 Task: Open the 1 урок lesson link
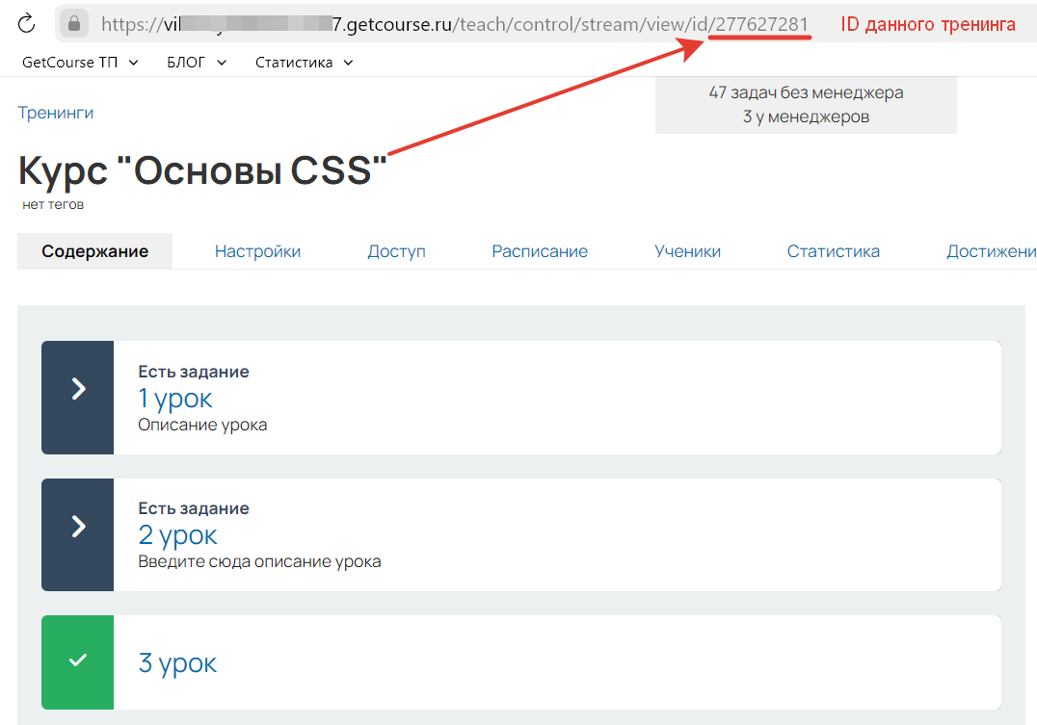click(175, 398)
